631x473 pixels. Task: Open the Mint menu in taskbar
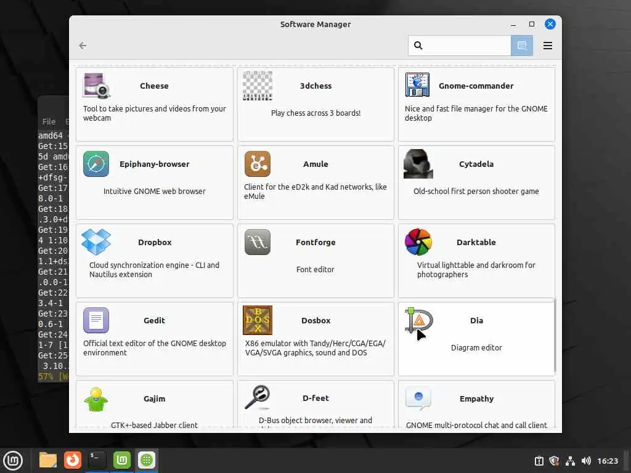pyautogui.click(x=13, y=461)
